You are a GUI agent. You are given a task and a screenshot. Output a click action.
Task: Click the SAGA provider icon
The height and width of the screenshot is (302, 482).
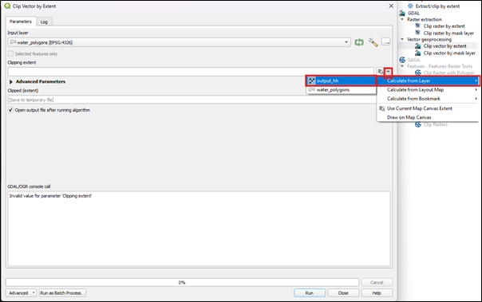[x=402, y=60]
